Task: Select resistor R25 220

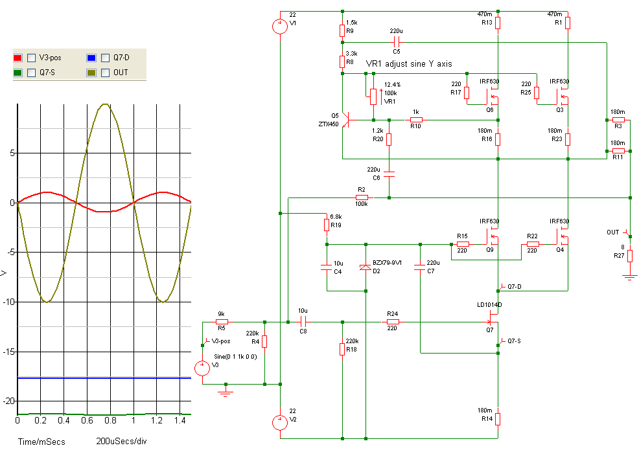Action: click(537, 93)
